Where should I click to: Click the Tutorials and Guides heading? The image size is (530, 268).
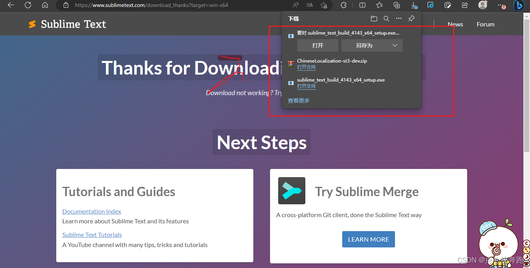pyautogui.click(x=119, y=192)
